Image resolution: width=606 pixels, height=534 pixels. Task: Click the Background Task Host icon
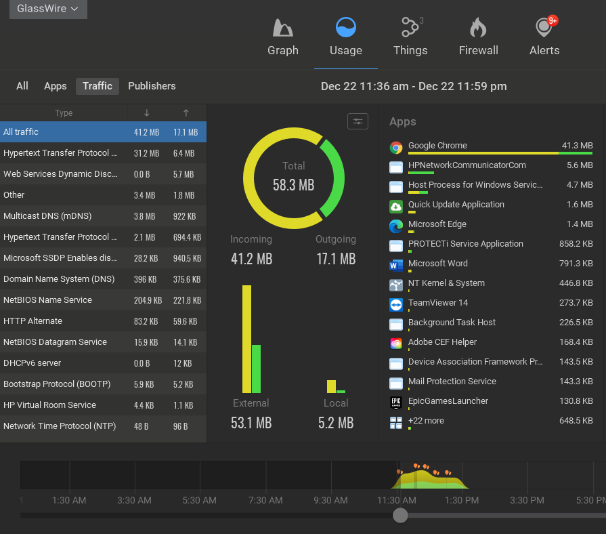click(x=395, y=325)
